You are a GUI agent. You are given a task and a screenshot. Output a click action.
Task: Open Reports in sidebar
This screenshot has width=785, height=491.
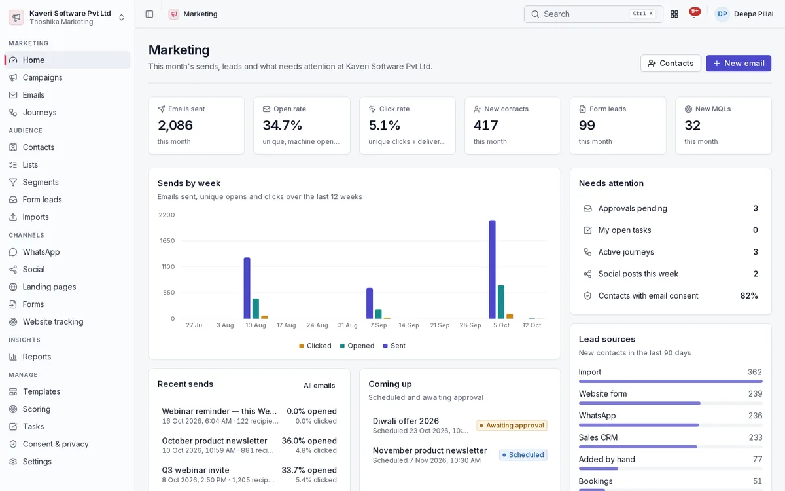pyautogui.click(x=67, y=357)
